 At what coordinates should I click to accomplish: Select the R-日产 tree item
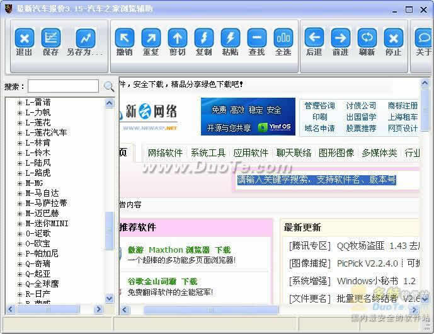(x=38, y=294)
